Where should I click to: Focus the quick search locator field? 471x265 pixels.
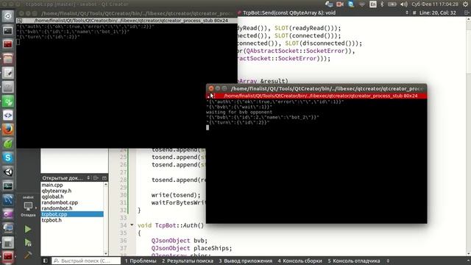[x=86, y=261]
